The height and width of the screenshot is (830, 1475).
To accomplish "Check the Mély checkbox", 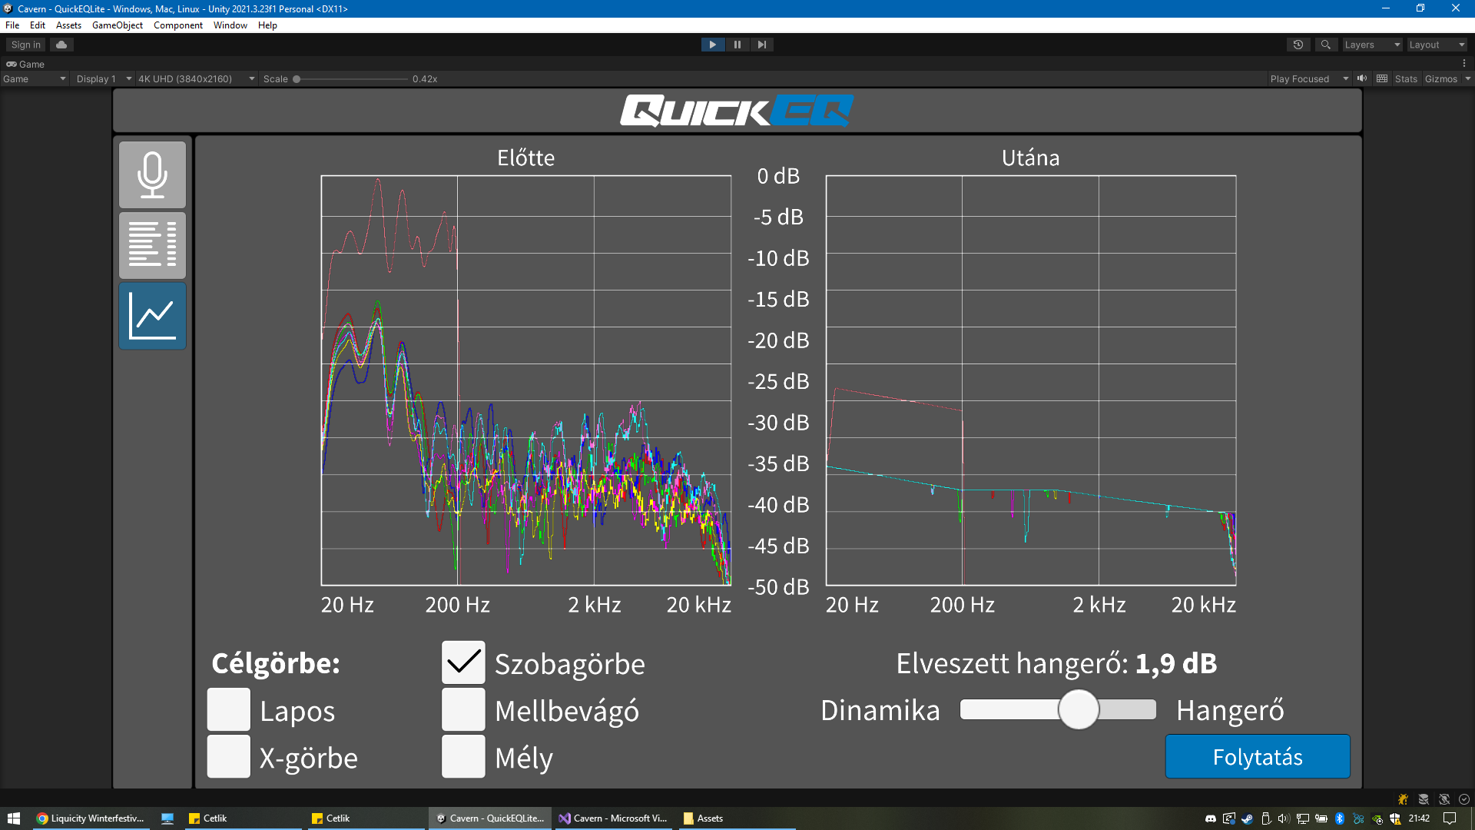I will [463, 756].
